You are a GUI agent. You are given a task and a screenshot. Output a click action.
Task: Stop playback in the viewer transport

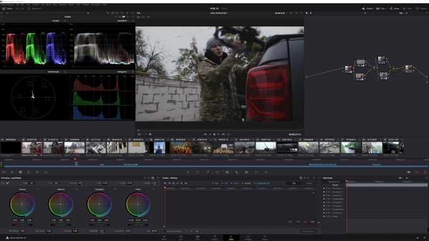click(x=214, y=134)
